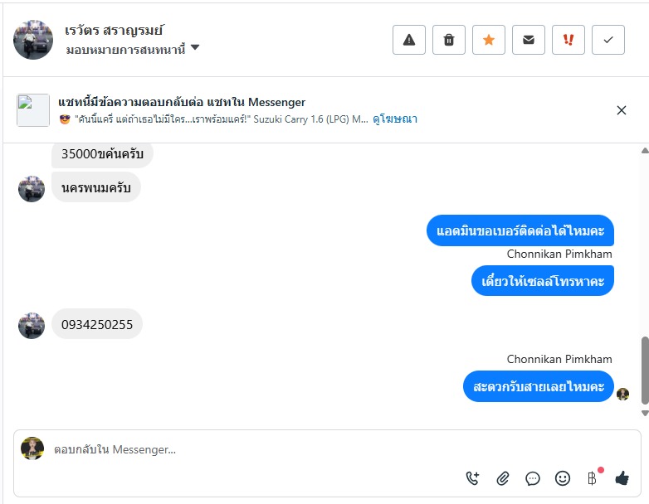Open saved replies speech bubble icon
This screenshot has height=504, width=649.
tap(533, 478)
